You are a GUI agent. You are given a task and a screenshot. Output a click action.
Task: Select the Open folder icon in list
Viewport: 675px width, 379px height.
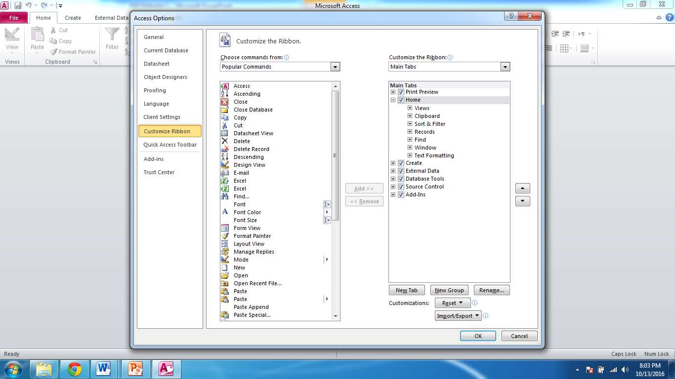pyautogui.click(x=225, y=275)
